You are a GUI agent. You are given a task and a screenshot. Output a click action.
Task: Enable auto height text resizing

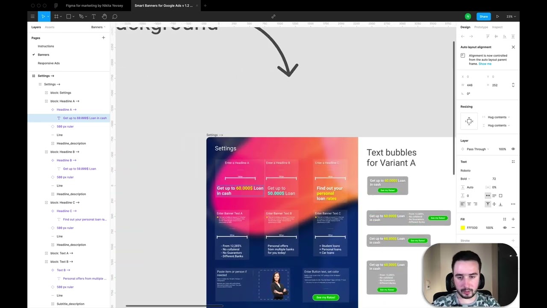pyautogui.click(x=494, y=195)
